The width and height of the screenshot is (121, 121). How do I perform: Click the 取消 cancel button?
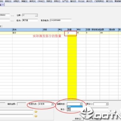click(x=95, y=119)
